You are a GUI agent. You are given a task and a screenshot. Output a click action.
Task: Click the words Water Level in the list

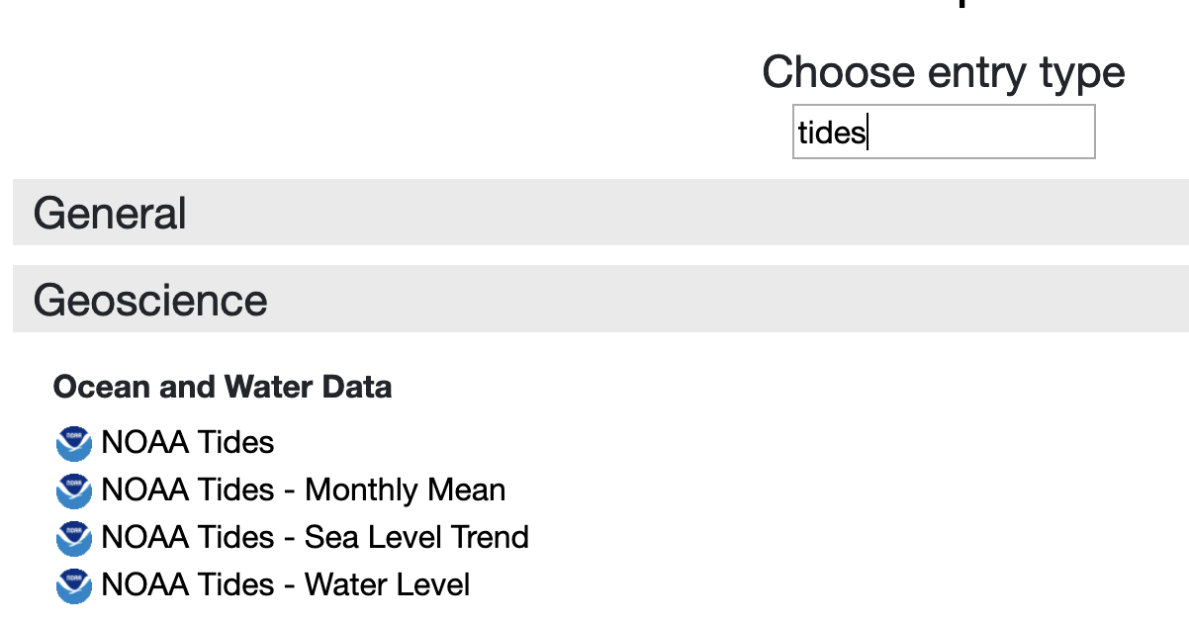[388, 584]
